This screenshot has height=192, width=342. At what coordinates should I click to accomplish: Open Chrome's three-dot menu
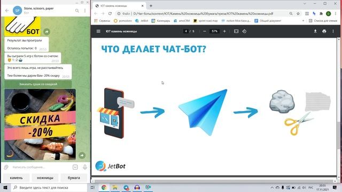coord(335,13)
